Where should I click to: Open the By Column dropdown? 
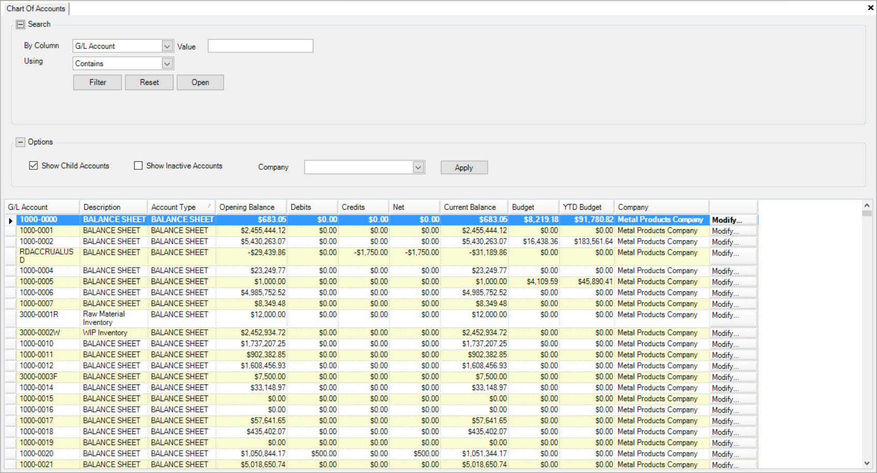coord(167,46)
